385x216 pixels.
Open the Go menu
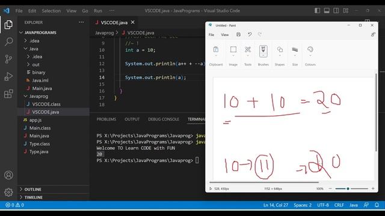(x=85, y=11)
